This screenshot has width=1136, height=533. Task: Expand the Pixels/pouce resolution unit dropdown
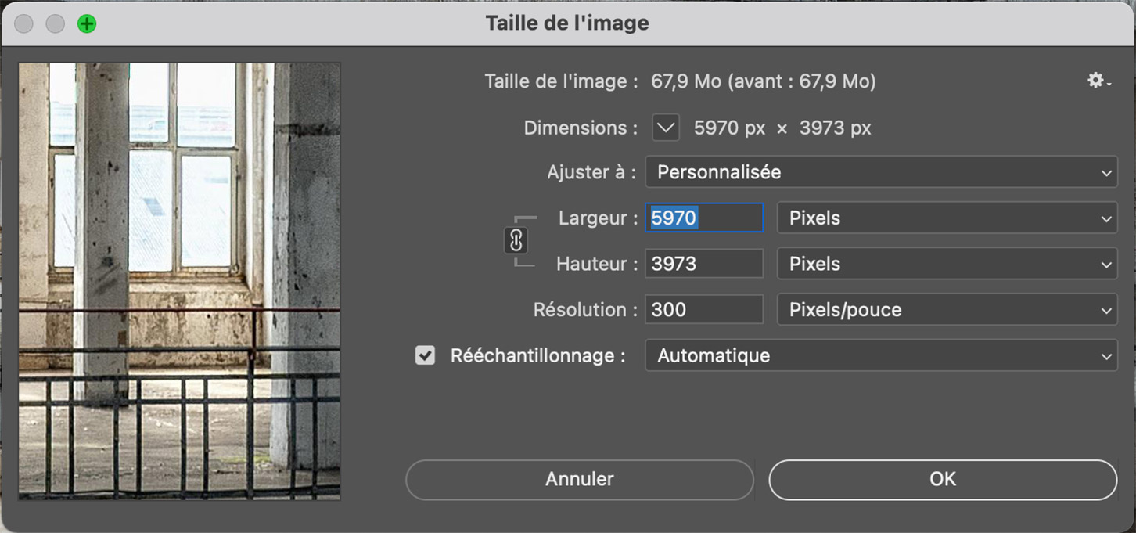[x=947, y=310]
